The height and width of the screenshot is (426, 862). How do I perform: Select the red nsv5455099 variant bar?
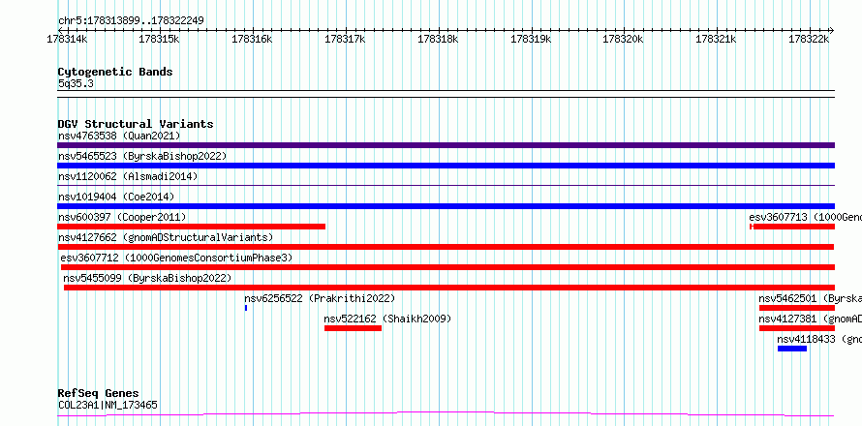pos(449,288)
